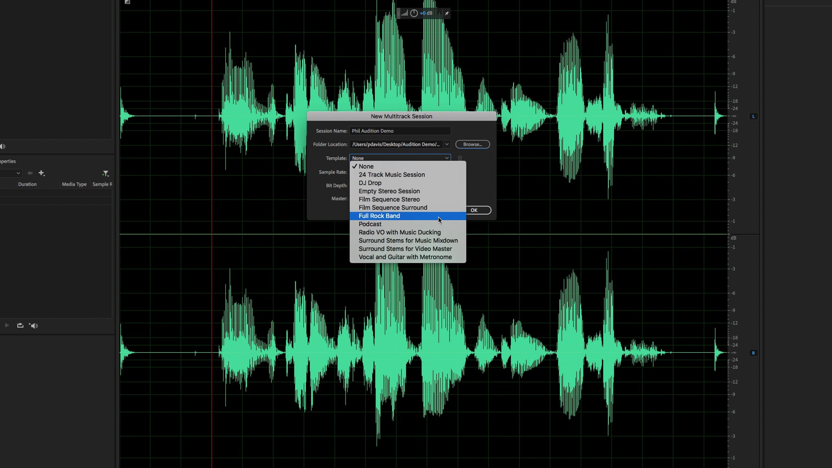Pick Radio VO with Music Ducking
This screenshot has height=468, width=832.
click(399, 232)
